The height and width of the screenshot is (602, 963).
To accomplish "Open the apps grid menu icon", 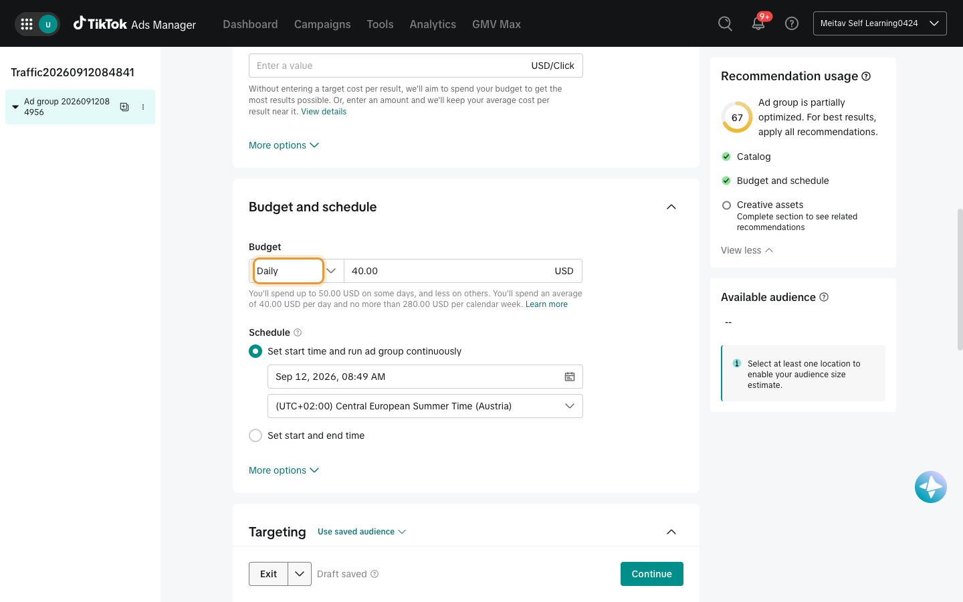I will point(27,24).
